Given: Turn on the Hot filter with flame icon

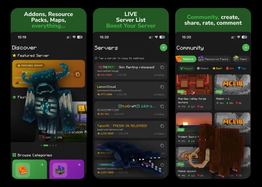Looking at the screenshot, I should [229, 68].
